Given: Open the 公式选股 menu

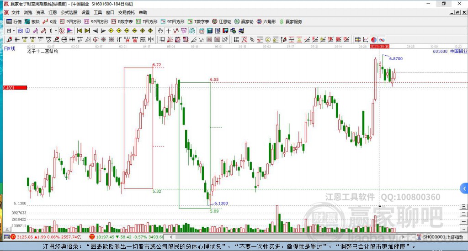Looking at the screenshot, I should tap(69, 12).
